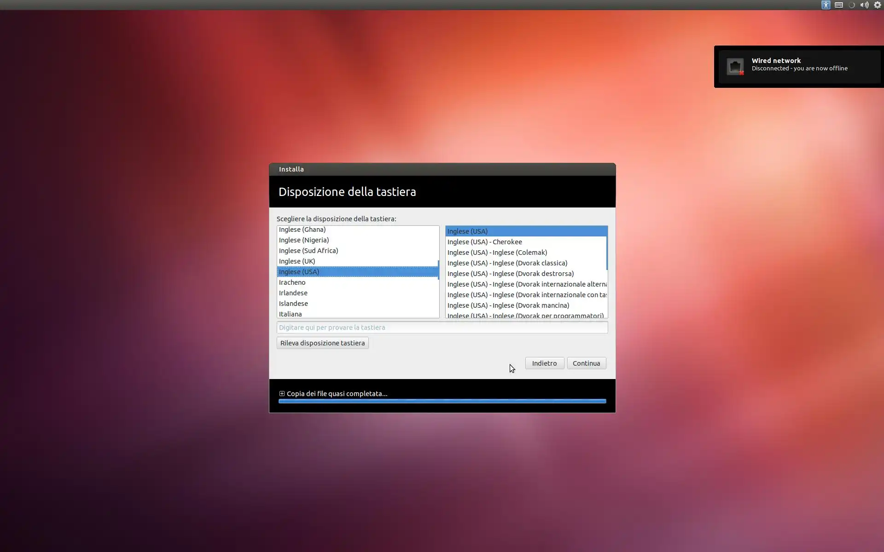The height and width of the screenshot is (552, 884).
Task: Select the Inglese (Colemak) variant
Action: [x=497, y=253]
